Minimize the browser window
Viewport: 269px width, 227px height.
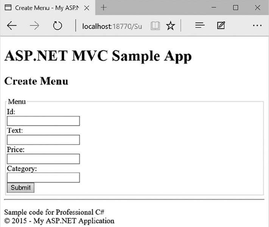click(x=214, y=8)
